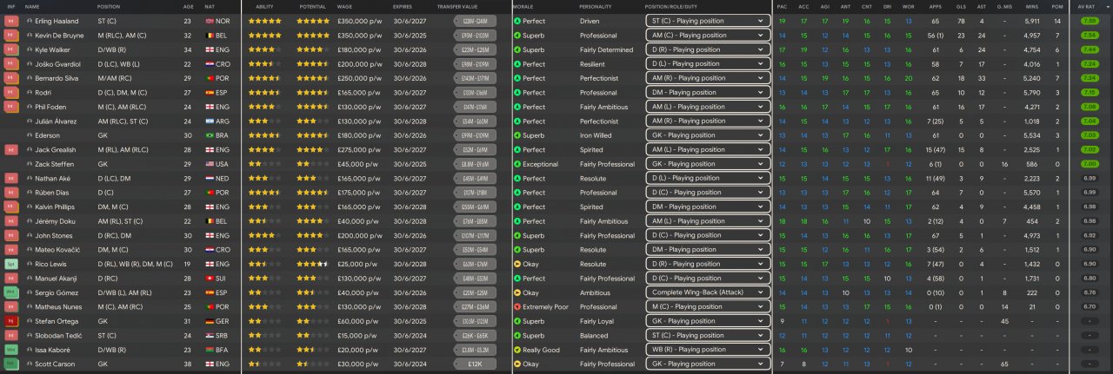Click the Norway flag for Erling Haaland
Viewport: 1113px width, 374px height.
tap(208, 21)
